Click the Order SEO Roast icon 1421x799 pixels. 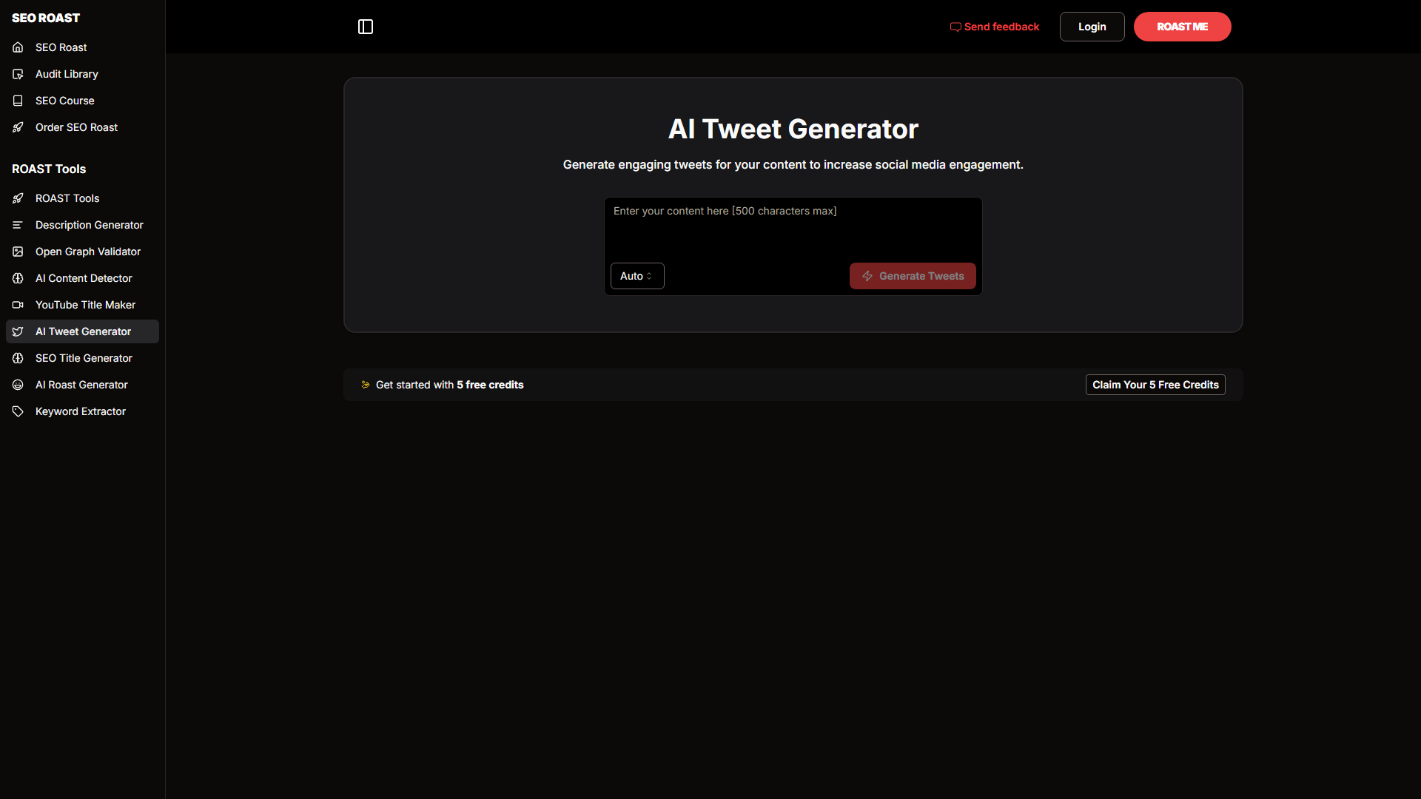coord(18,127)
